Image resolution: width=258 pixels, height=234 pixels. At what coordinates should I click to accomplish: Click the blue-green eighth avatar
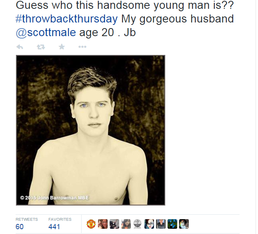(x=172, y=224)
